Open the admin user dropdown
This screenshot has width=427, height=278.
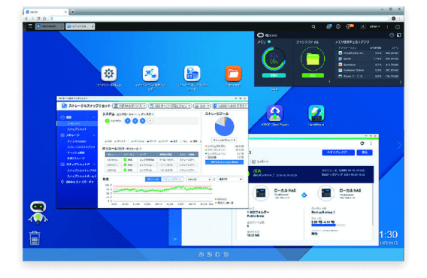pos(374,27)
